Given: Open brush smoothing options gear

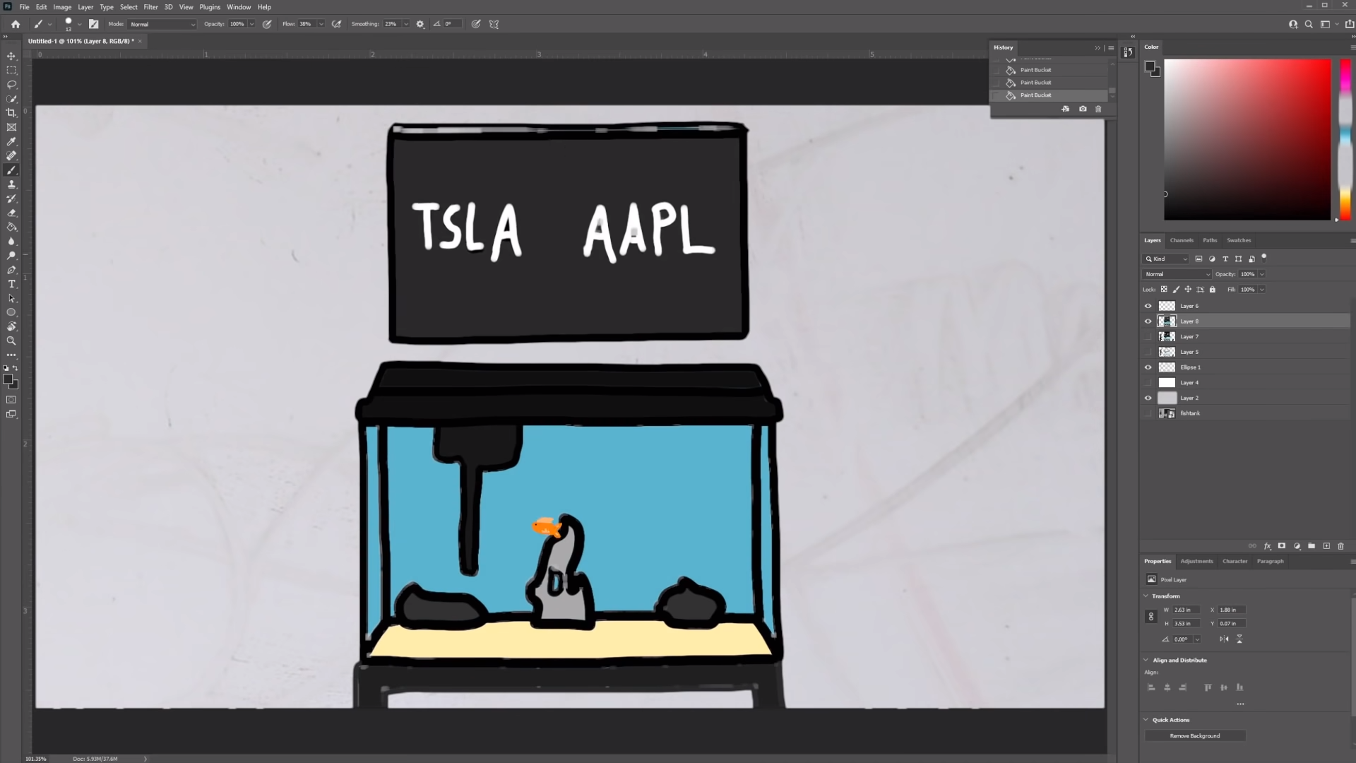Looking at the screenshot, I should [x=420, y=24].
